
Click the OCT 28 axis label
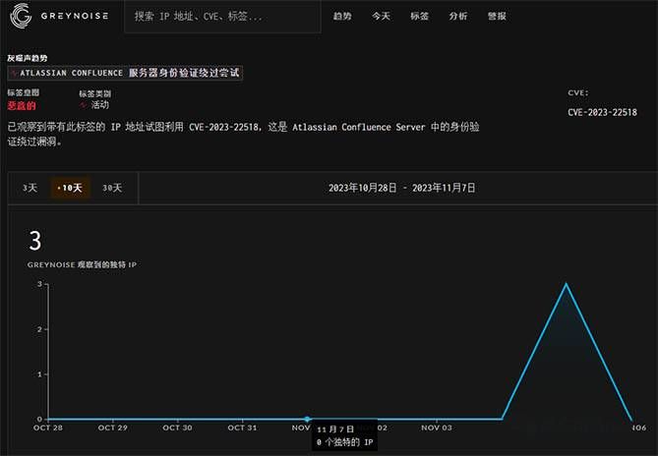coord(48,427)
